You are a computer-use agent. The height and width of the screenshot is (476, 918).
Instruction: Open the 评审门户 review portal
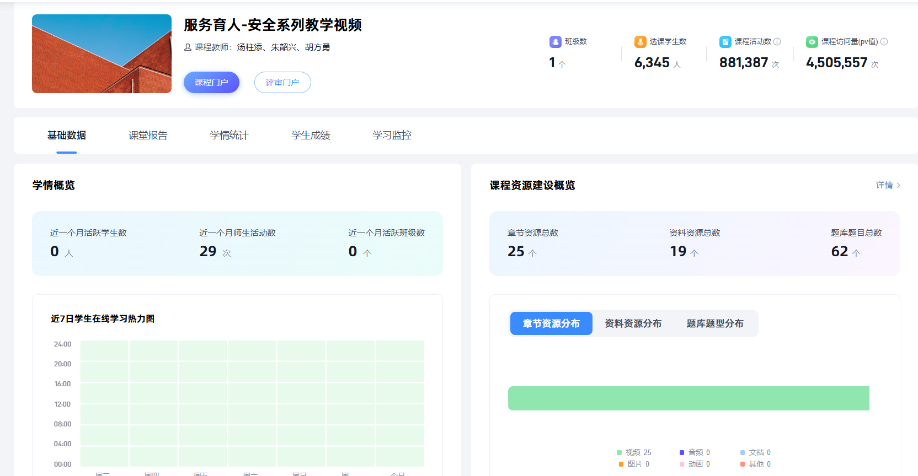[282, 82]
